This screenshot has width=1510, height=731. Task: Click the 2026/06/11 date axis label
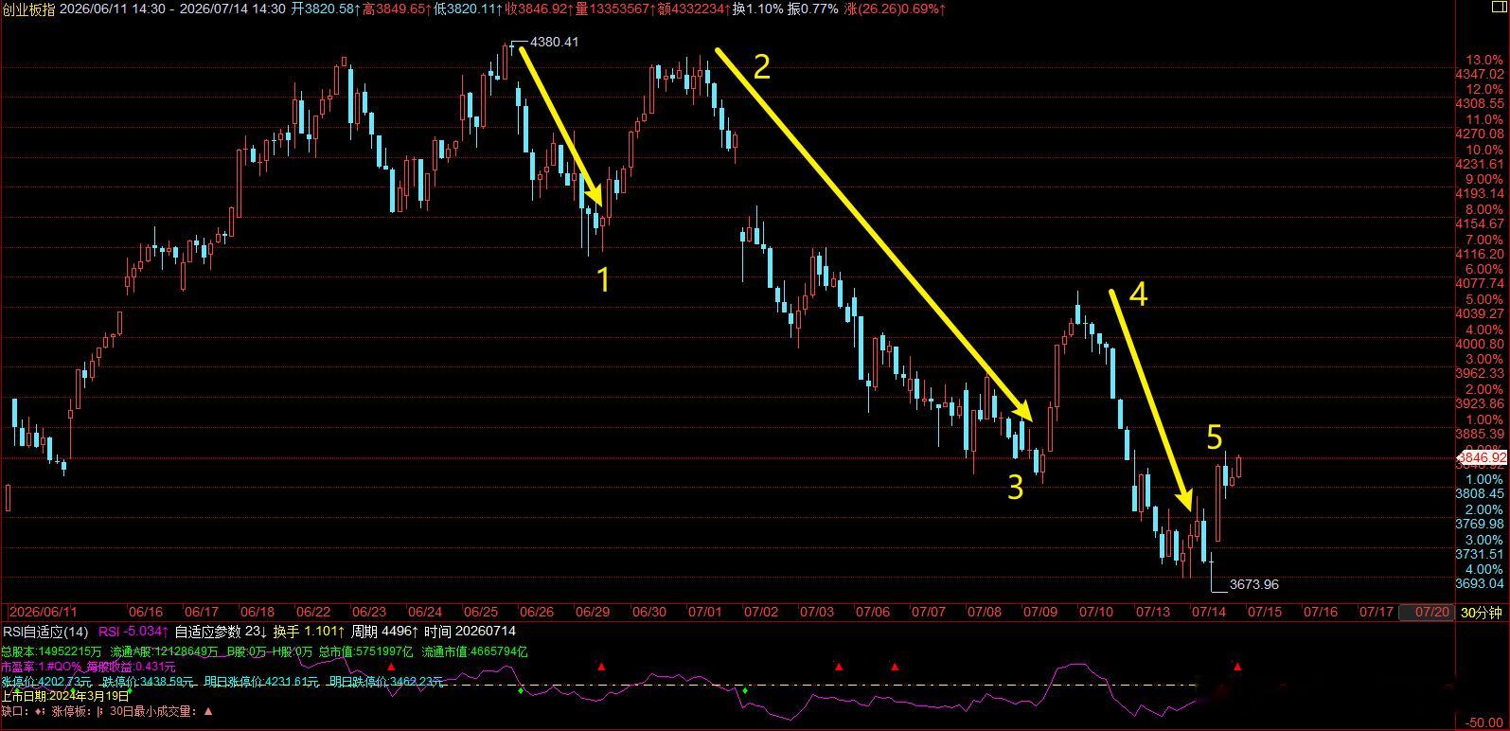41,613
